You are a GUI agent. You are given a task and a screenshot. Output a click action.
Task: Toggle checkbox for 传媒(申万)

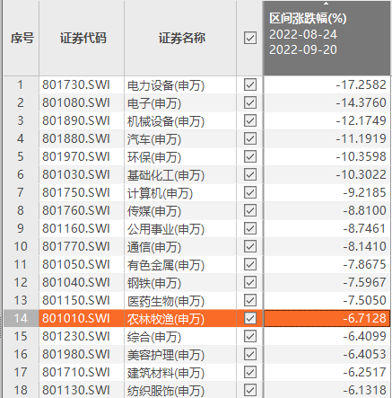250,210
